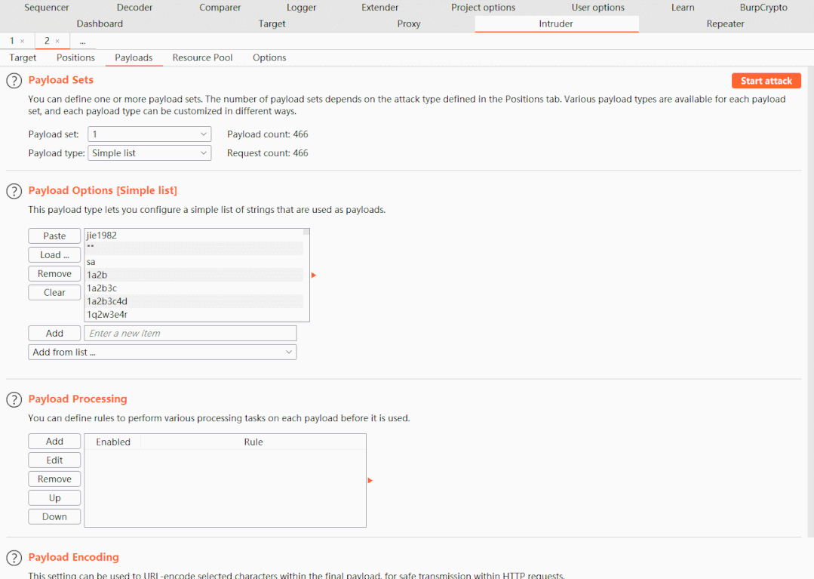Click Up to move processing rule
This screenshot has width=814, height=579.
click(x=54, y=498)
